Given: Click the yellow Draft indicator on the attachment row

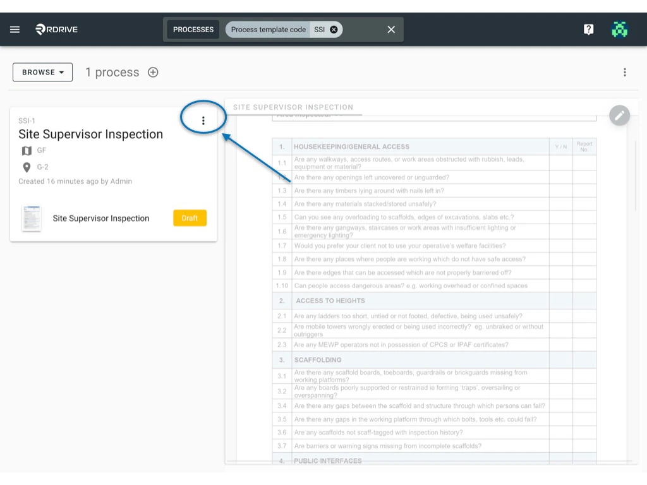Looking at the screenshot, I should 190,217.
